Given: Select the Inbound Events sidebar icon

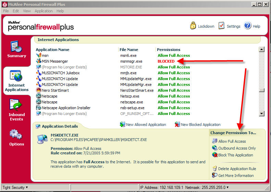Looking at the screenshot, I should [x=16, y=105].
